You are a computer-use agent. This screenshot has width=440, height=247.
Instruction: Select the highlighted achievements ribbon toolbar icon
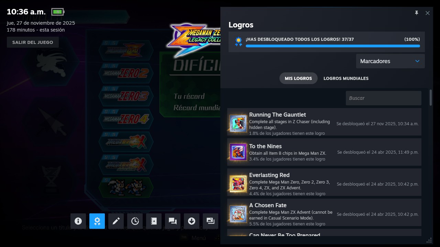pyautogui.click(x=97, y=221)
